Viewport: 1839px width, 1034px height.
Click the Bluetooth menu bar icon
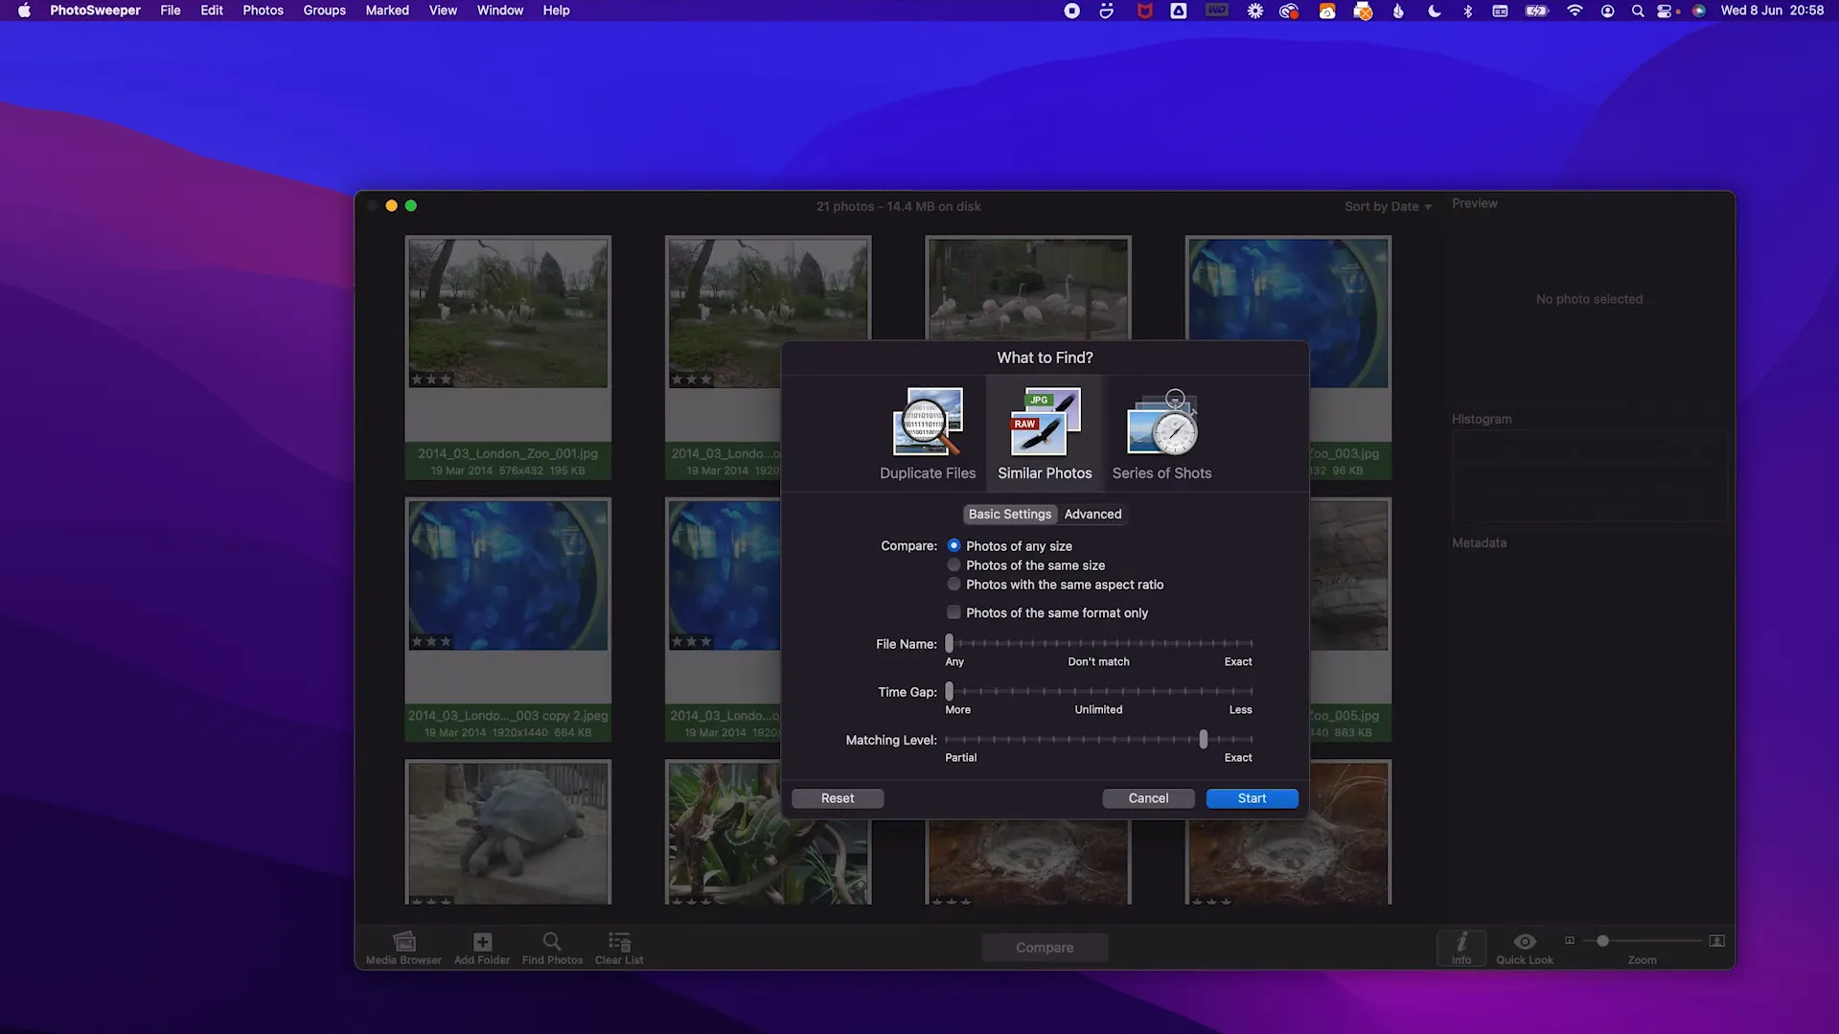[1467, 11]
